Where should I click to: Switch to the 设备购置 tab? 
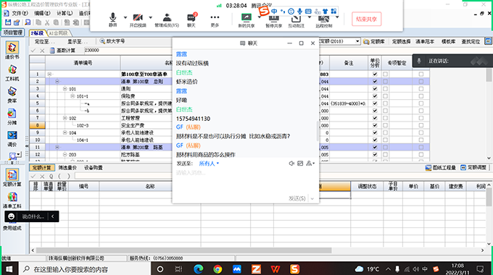click(93, 168)
